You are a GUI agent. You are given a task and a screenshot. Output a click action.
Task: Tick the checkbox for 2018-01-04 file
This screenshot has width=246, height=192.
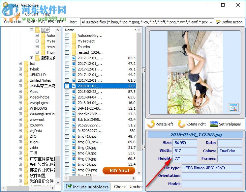[67, 86]
